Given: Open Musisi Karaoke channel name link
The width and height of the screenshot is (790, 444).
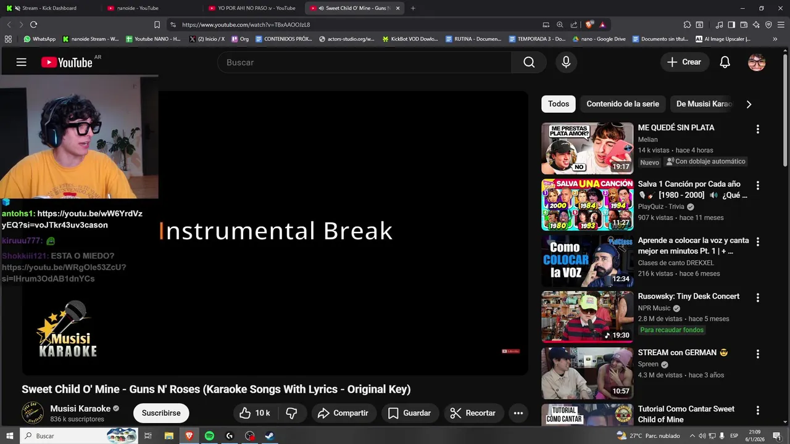Looking at the screenshot, I should [80, 408].
